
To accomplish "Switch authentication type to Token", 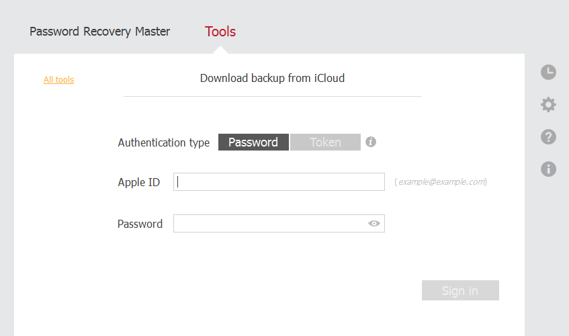I will 326,142.
